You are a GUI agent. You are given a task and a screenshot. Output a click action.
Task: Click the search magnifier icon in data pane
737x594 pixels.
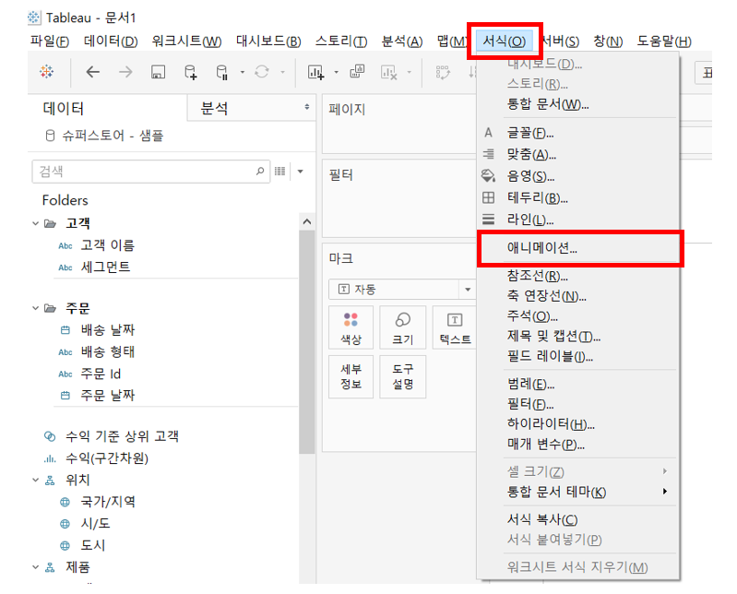(x=260, y=171)
